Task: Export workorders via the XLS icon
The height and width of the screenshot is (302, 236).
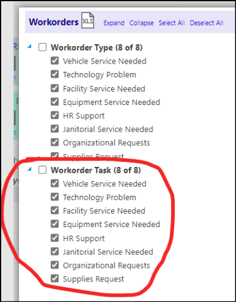Action: (88, 21)
